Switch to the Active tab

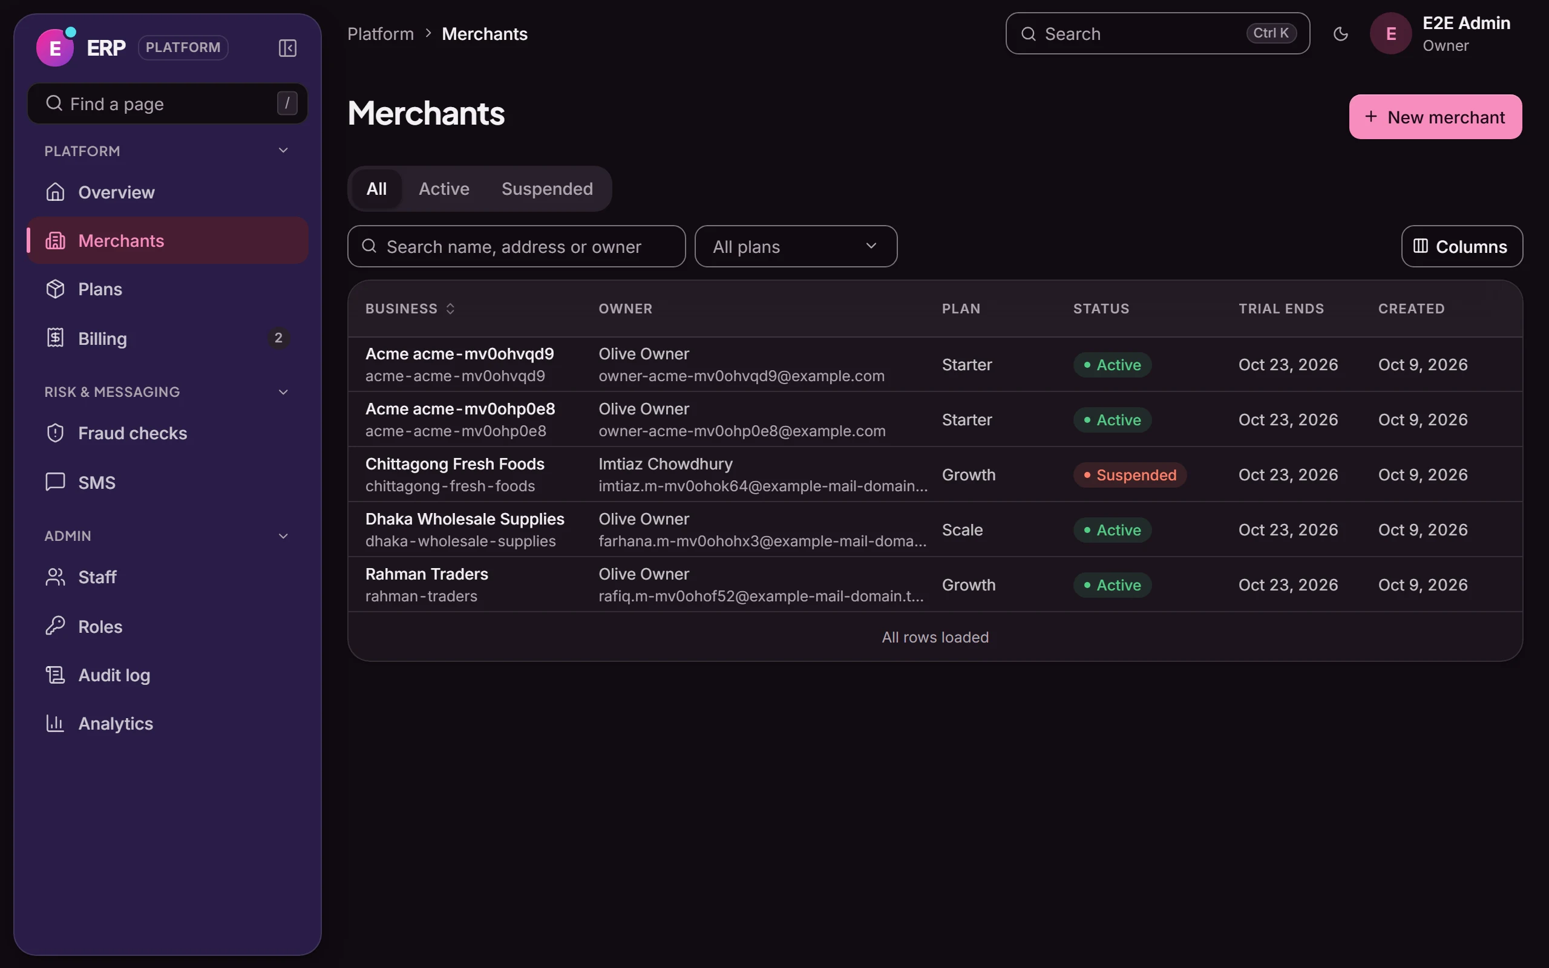click(x=444, y=189)
